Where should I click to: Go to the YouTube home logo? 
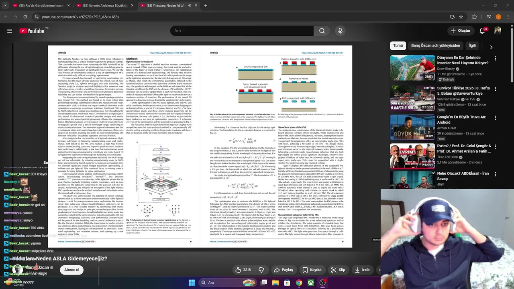click(x=32, y=31)
